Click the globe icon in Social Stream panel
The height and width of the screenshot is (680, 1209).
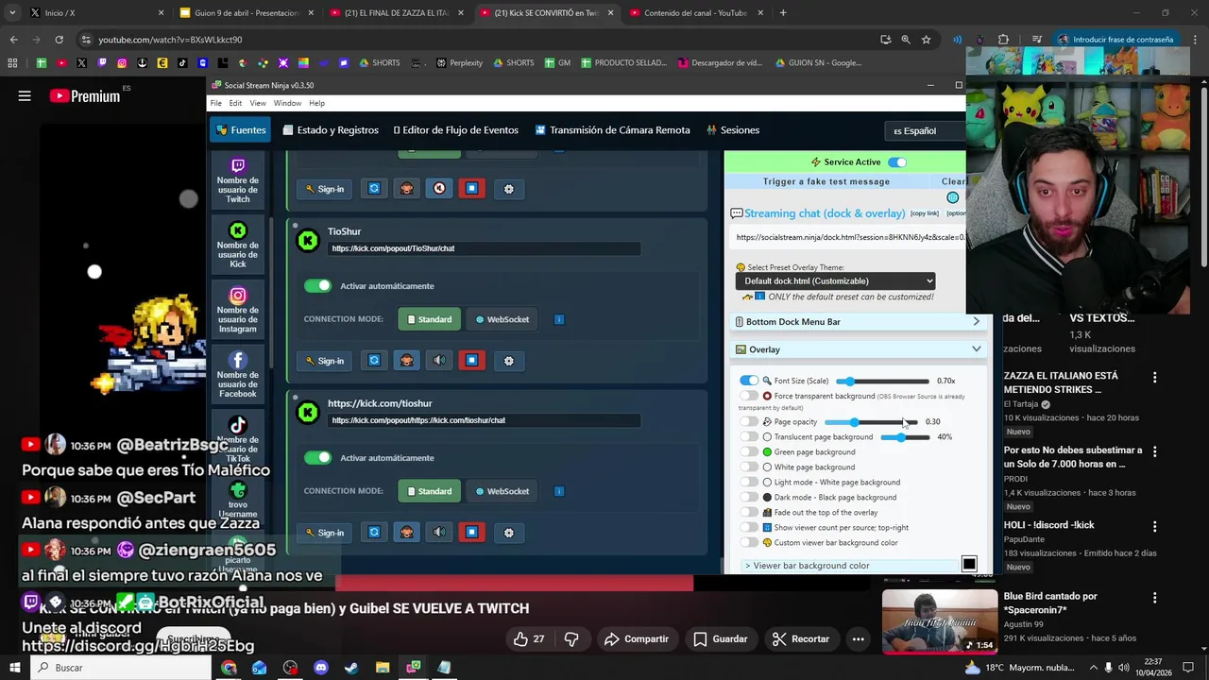(x=952, y=197)
